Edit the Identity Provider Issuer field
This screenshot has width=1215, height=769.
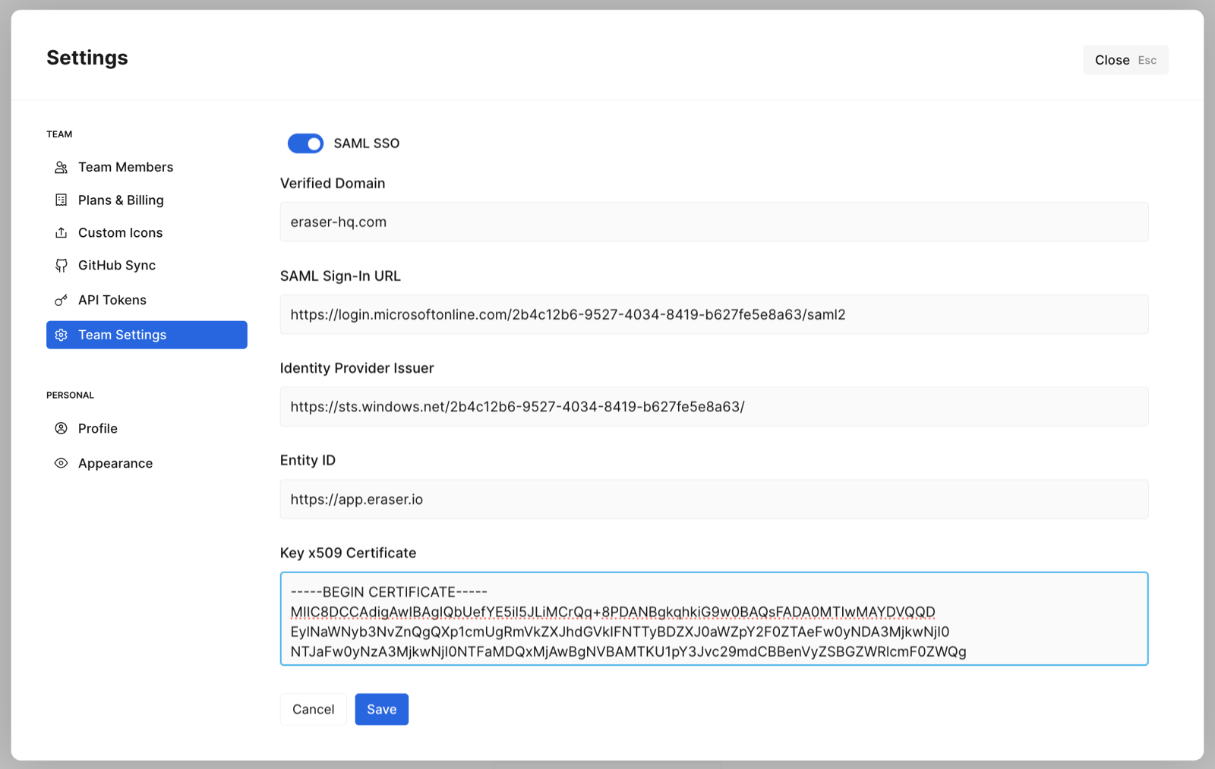point(714,407)
